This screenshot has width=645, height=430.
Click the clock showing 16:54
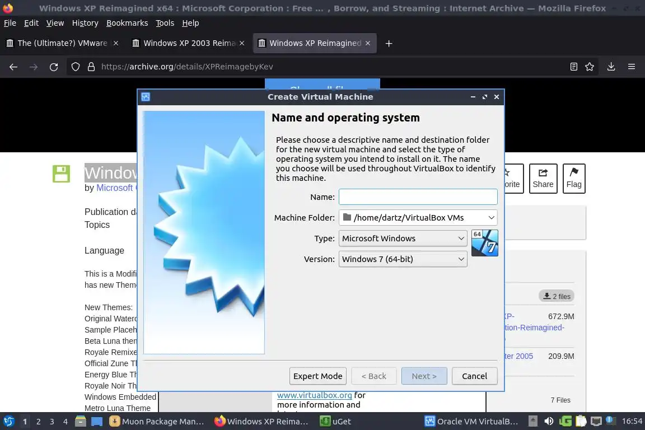click(632, 421)
